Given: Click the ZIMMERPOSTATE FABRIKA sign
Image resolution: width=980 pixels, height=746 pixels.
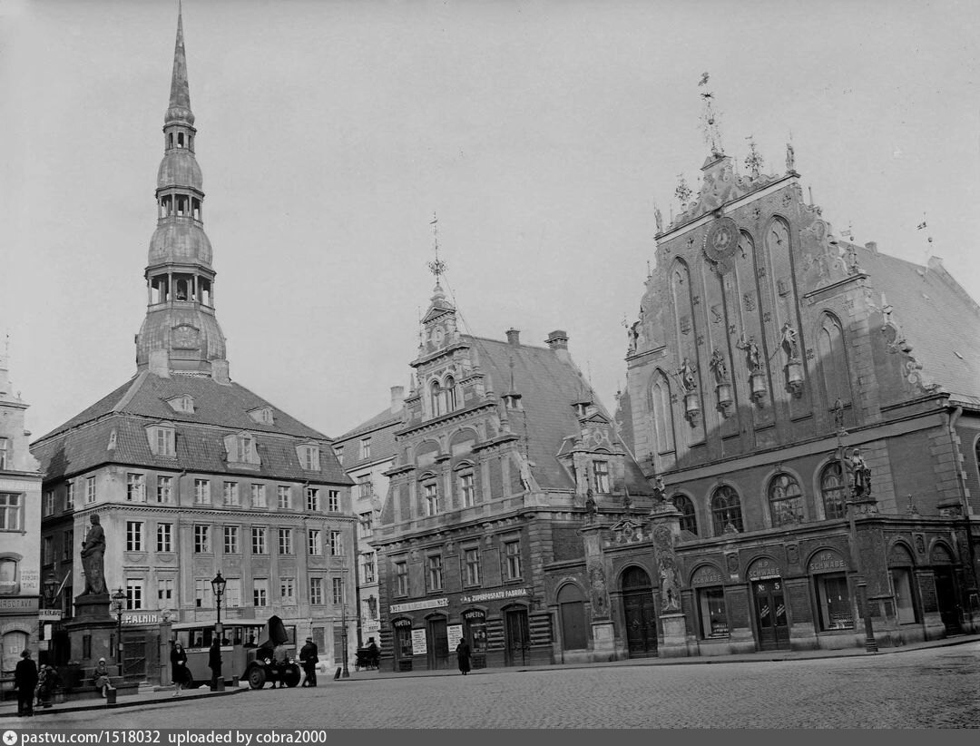Looking at the screenshot, I should [x=494, y=596].
